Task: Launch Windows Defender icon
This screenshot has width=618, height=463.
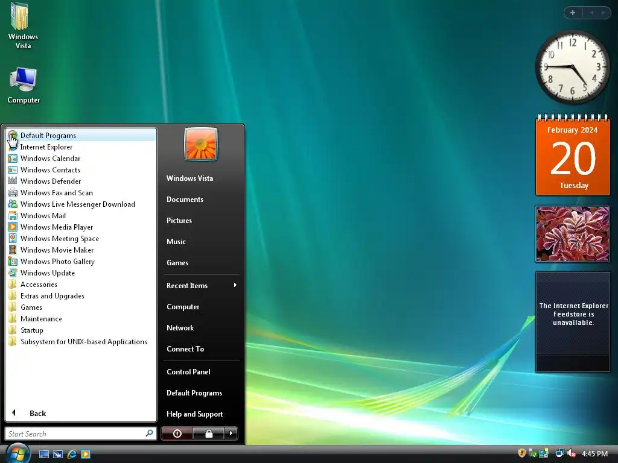Action: [x=13, y=181]
